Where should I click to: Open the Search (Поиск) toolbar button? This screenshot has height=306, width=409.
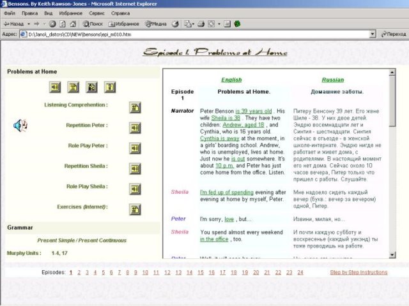(93, 24)
